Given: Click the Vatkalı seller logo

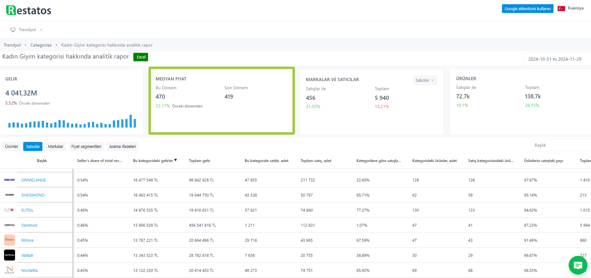Looking at the screenshot, I should tap(9, 255).
